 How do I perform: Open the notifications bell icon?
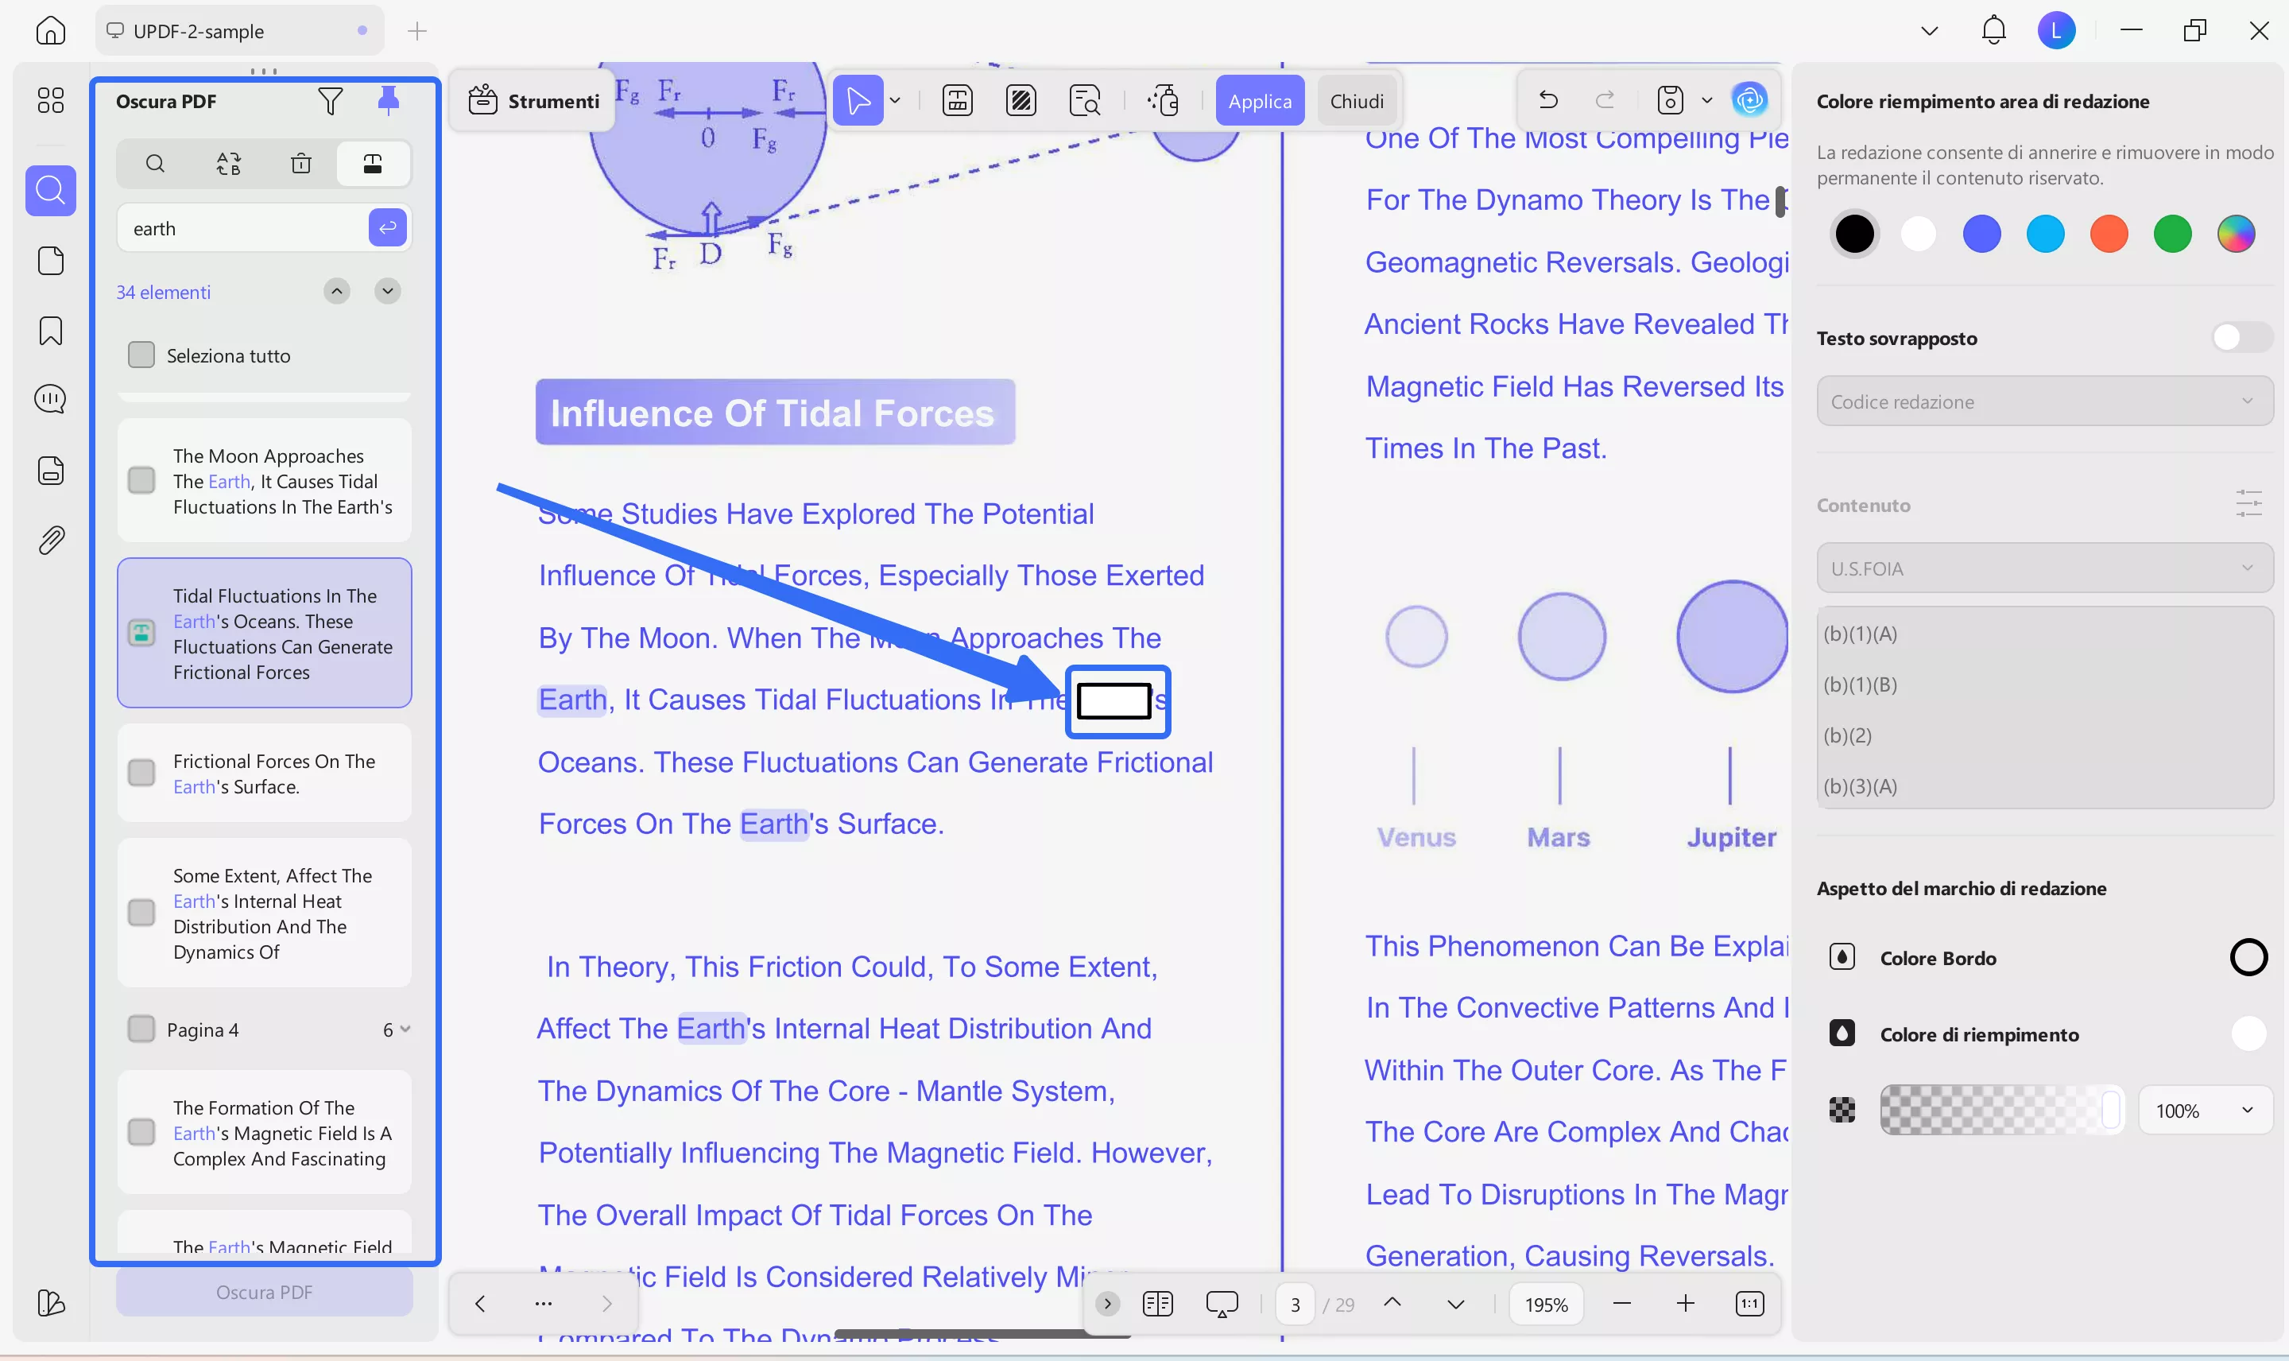1993,30
